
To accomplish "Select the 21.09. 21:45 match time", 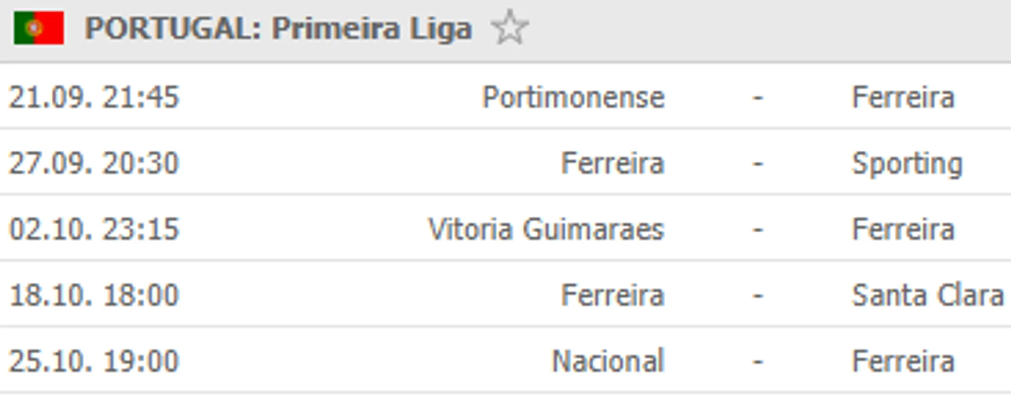I will pyautogui.click(x=94, y=97).
